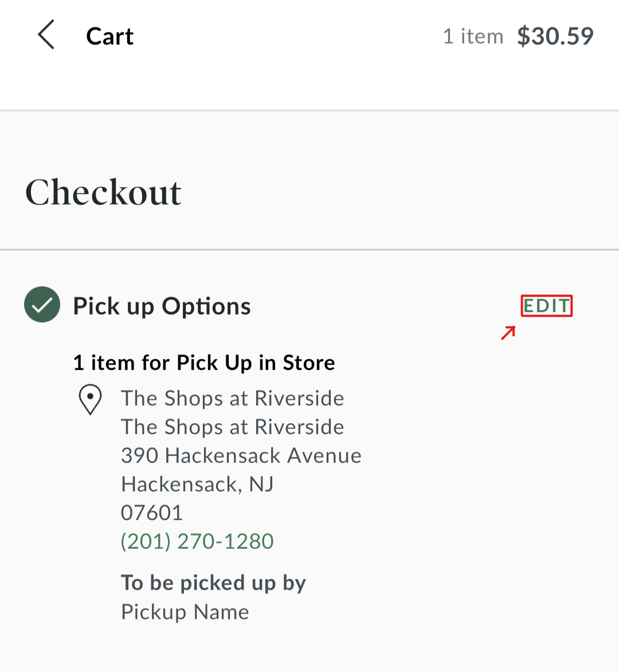The height and width of the screenshot is (672, 619).
Task: Tap the To be picked up by label
Action: tap(213, 583)
